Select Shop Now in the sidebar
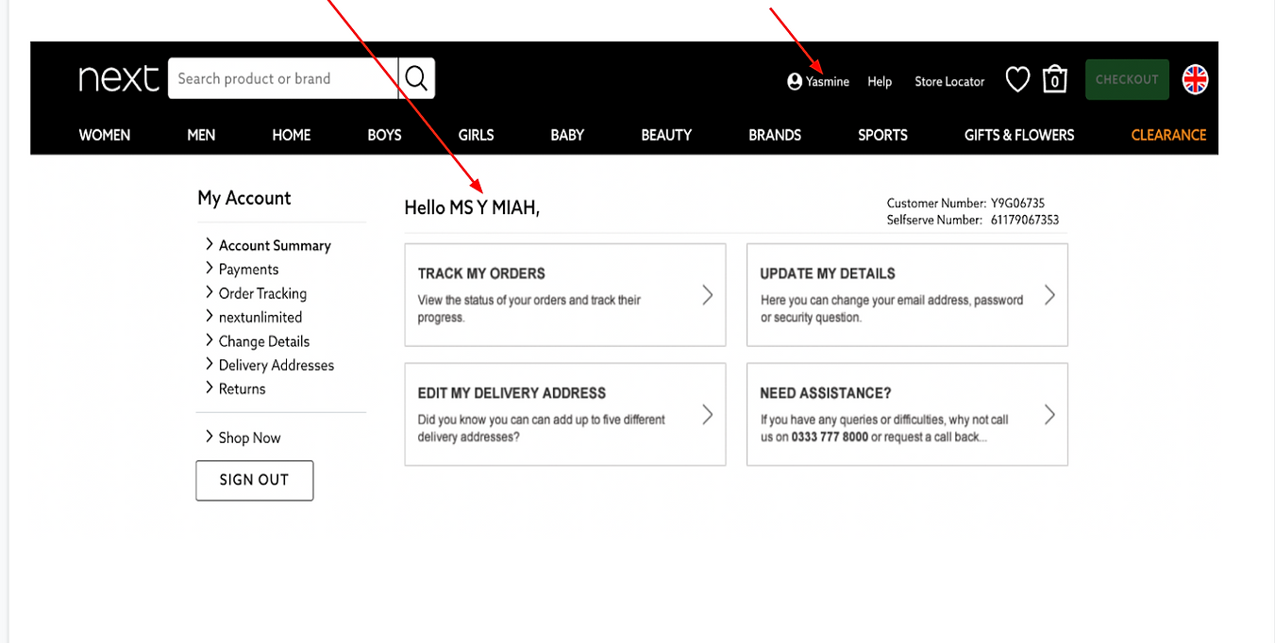1275x643 pixels. 249,437
